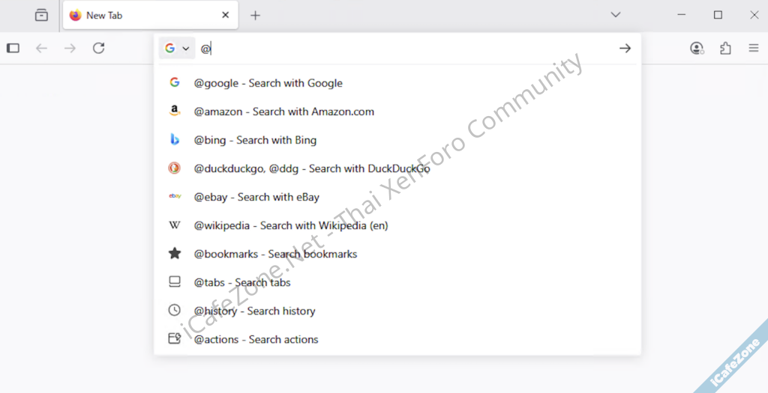This screenshot has height=393, width=768.
Task: Click the bookmarks star icon
Action: (174, 253)
